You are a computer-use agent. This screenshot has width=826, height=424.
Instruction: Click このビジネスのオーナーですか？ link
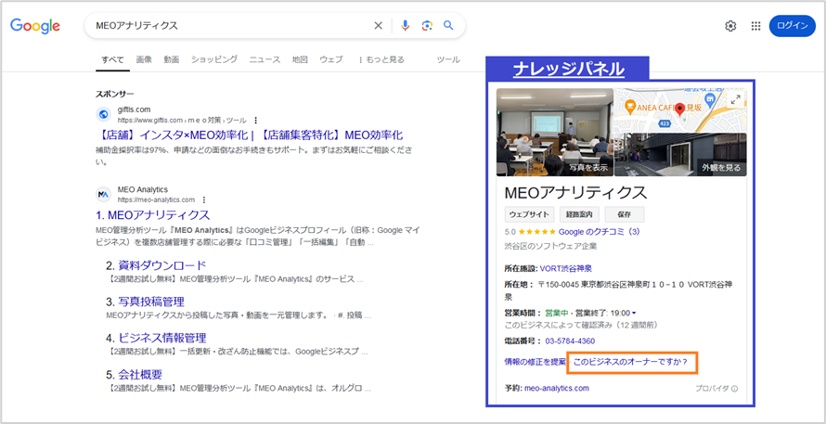630,363
